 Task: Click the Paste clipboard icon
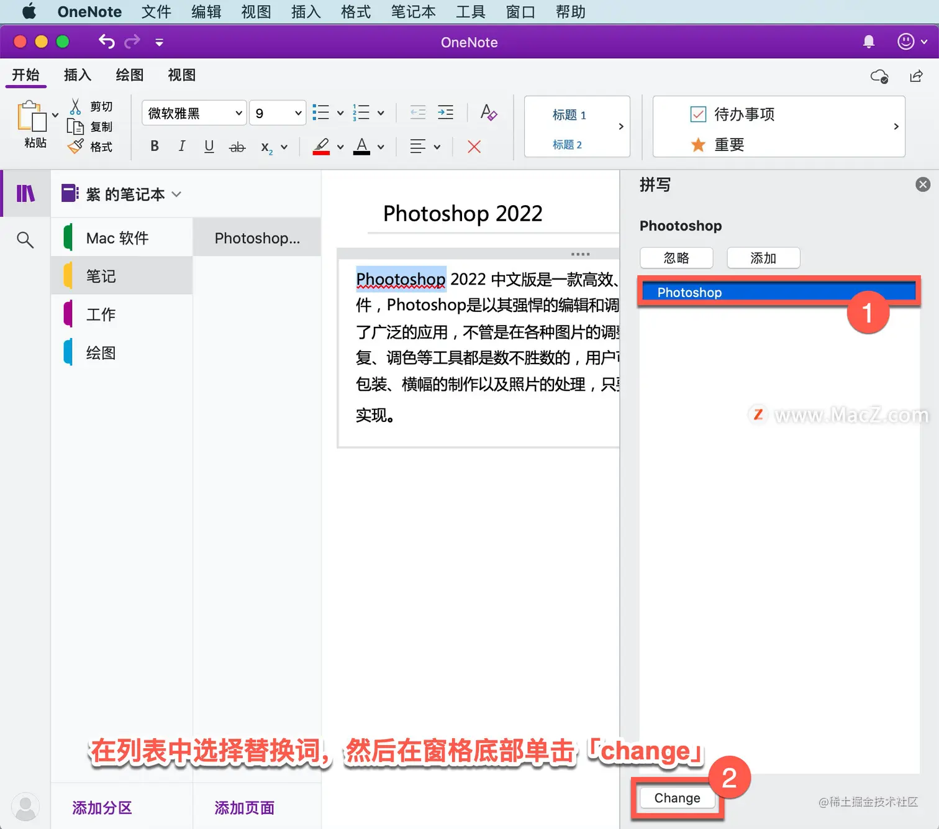pos(32,117)
